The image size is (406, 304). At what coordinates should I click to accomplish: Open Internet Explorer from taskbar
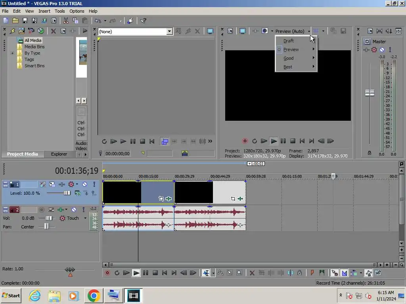pyautogui.click(x=35, y=295)
